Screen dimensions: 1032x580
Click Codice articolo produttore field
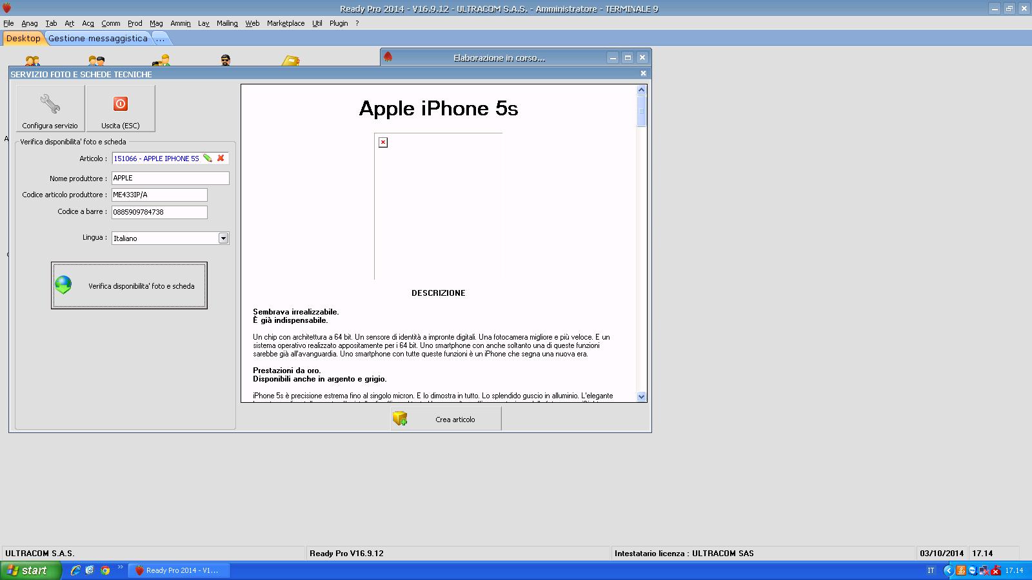point(159,195)
